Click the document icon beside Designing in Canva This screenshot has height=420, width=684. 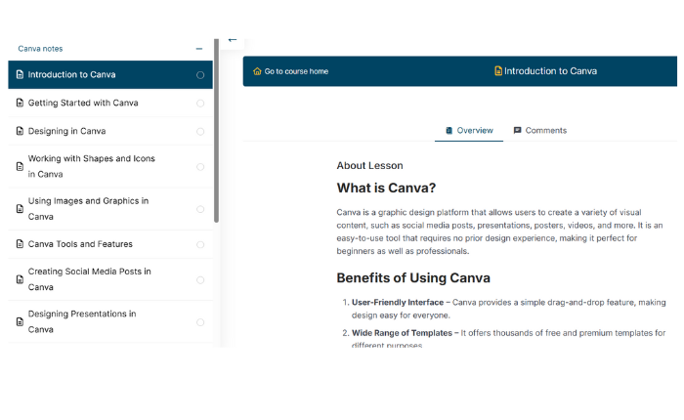coord(20,131)
